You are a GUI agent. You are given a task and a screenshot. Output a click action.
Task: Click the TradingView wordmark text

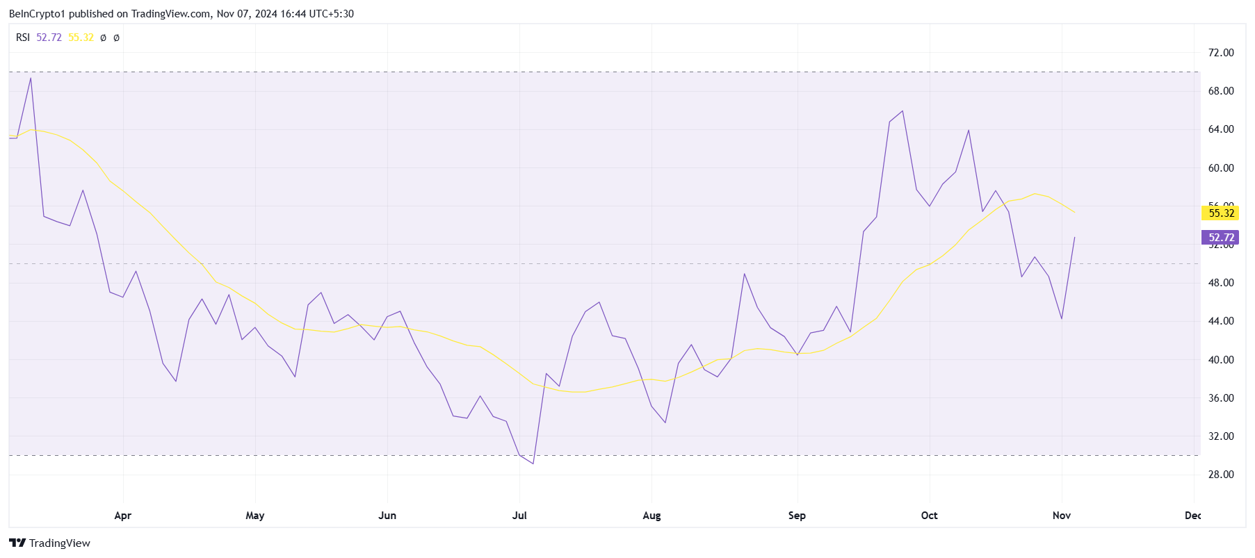pyautogui.click(x=60, y=543)
